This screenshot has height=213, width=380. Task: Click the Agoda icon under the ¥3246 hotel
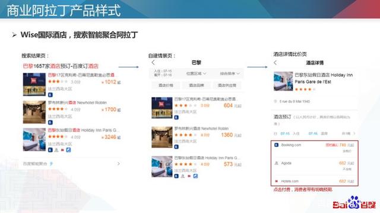pyautogui.click(x=56, y=150)
